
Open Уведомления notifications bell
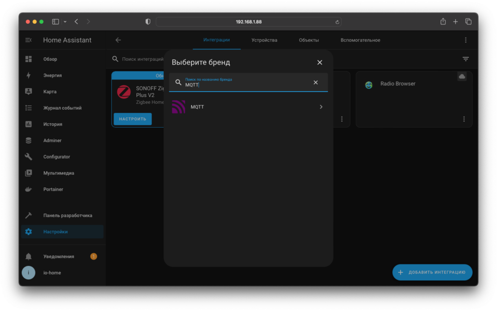pos(63,256)
